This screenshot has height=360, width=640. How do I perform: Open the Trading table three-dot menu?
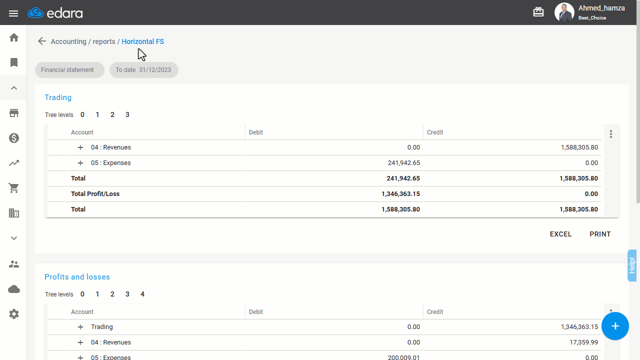(610, 134)
